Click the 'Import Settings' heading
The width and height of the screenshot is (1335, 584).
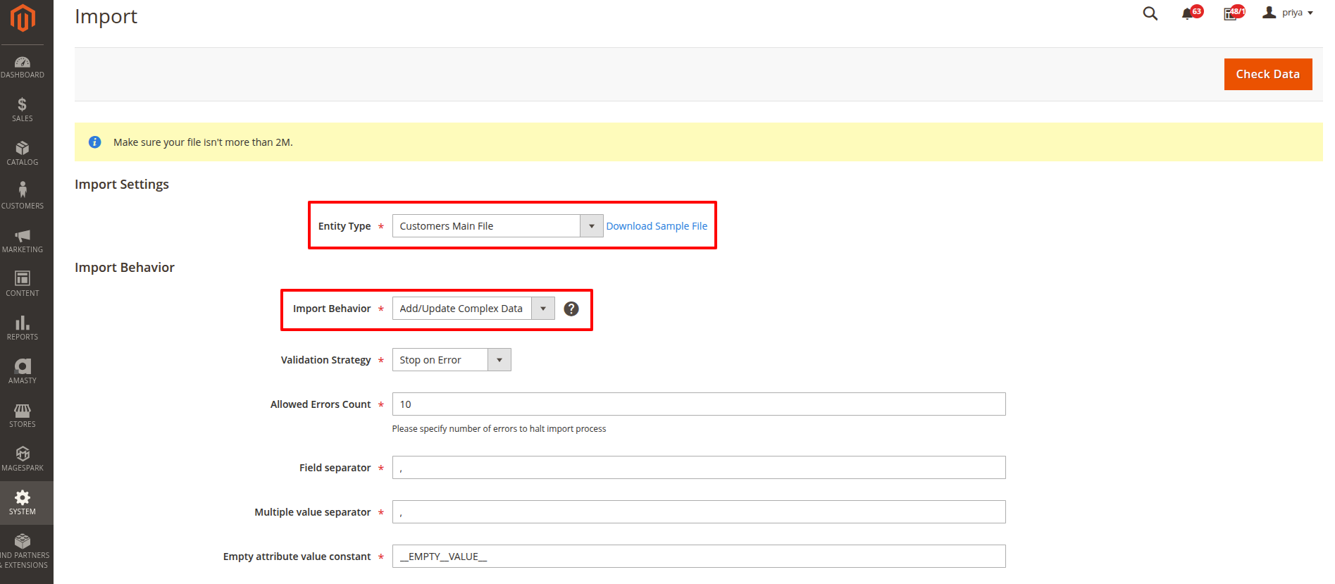[122, 185]
